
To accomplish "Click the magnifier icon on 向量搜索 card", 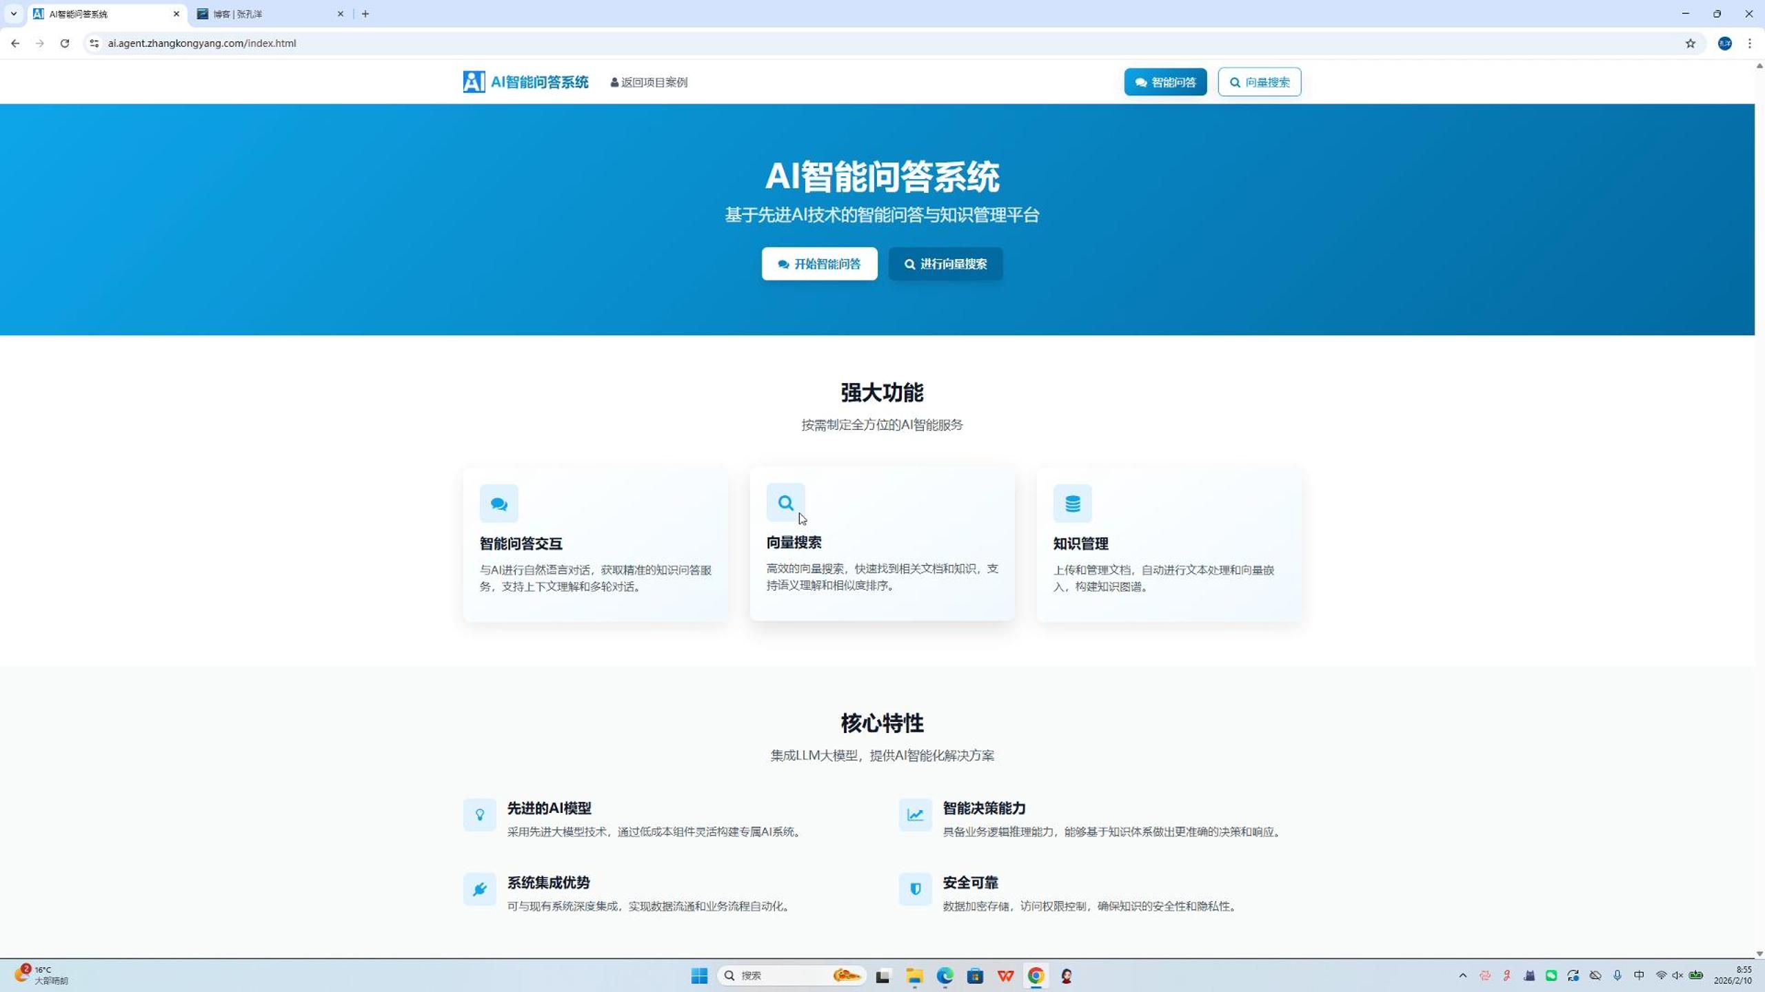I will coord(785,503).
